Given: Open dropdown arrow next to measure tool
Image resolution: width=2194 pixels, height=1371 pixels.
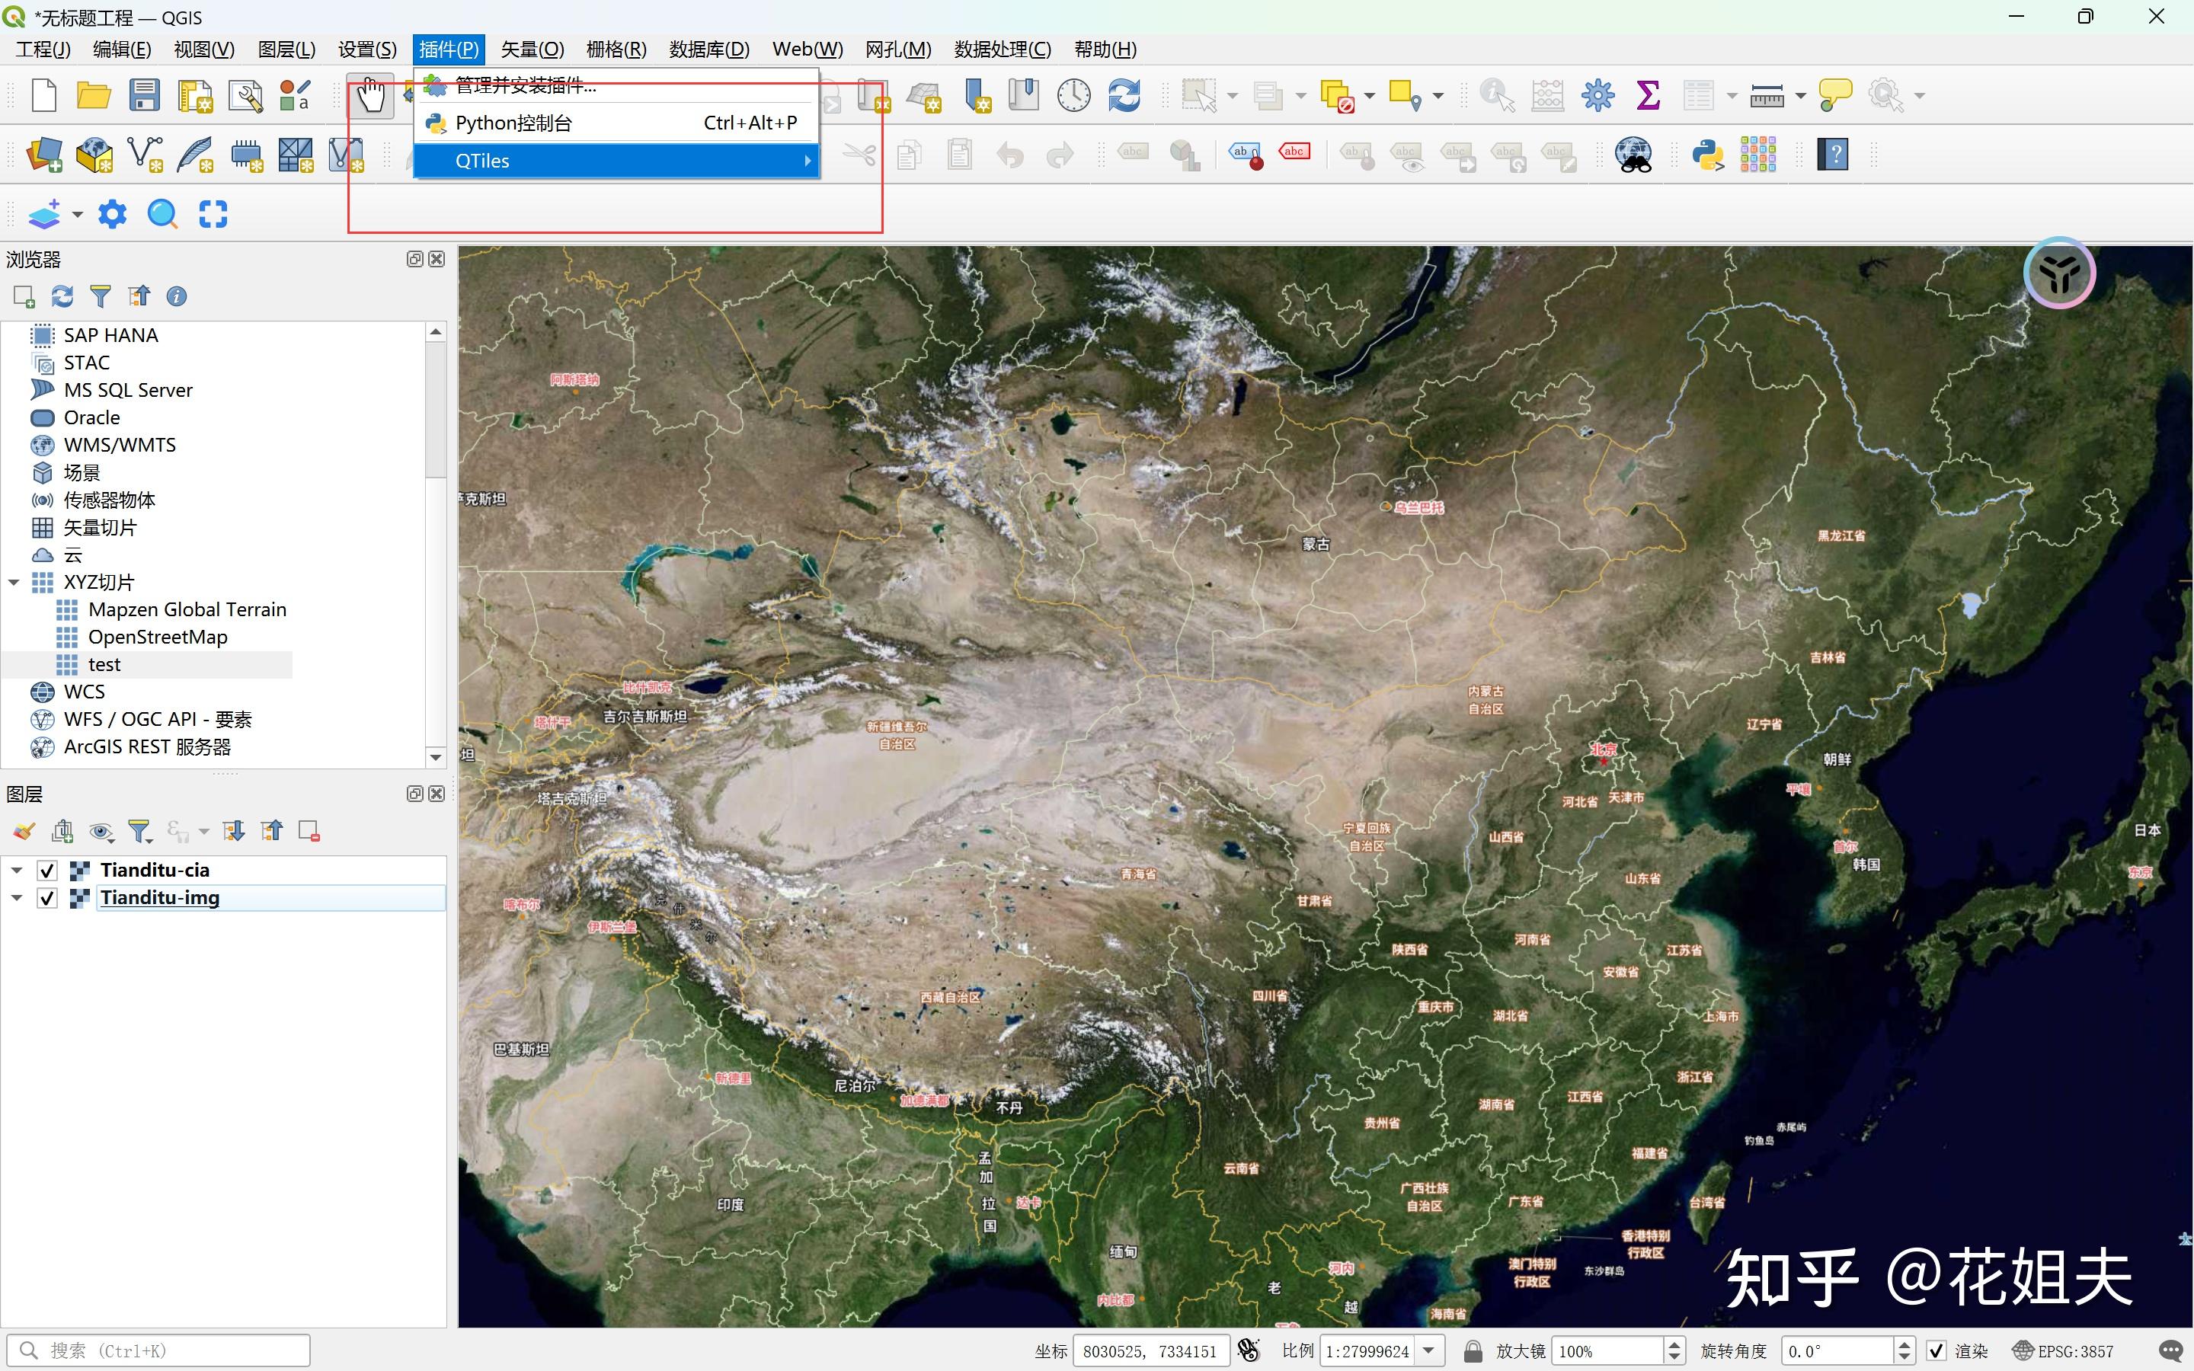Looking at the screenshot, I should [x=1801, y=95].
